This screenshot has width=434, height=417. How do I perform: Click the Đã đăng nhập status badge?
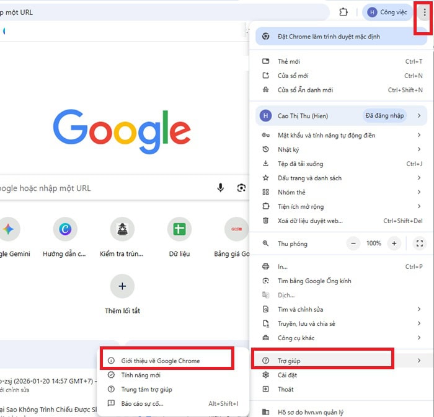click(x=384, y=116)
